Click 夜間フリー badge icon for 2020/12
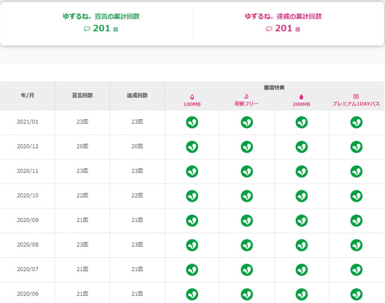 pyautogui.click(x=247, y=147)
